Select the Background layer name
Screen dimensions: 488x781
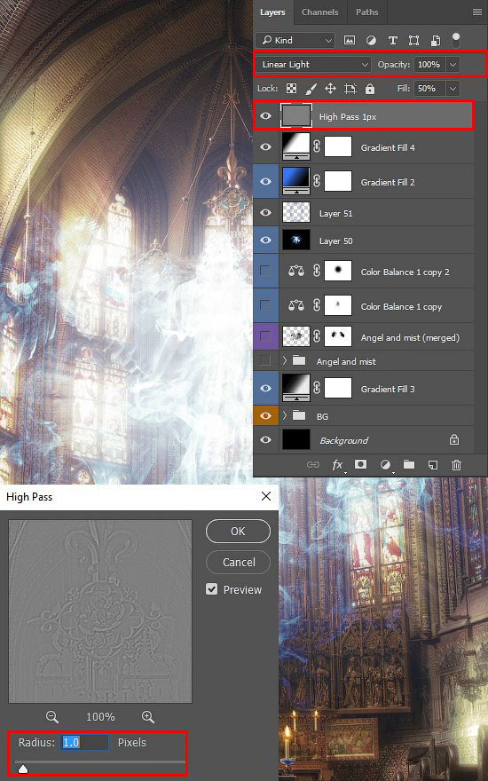point(344,440)
